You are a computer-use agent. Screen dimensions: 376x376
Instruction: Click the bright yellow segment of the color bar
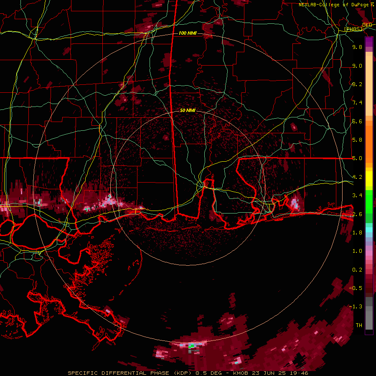click(369, 179)
